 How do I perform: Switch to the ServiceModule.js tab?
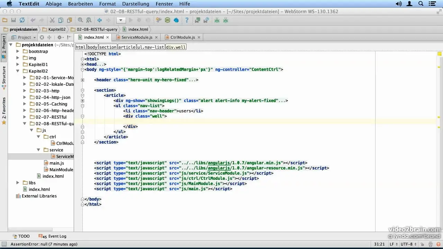click(x=137, y=37)
